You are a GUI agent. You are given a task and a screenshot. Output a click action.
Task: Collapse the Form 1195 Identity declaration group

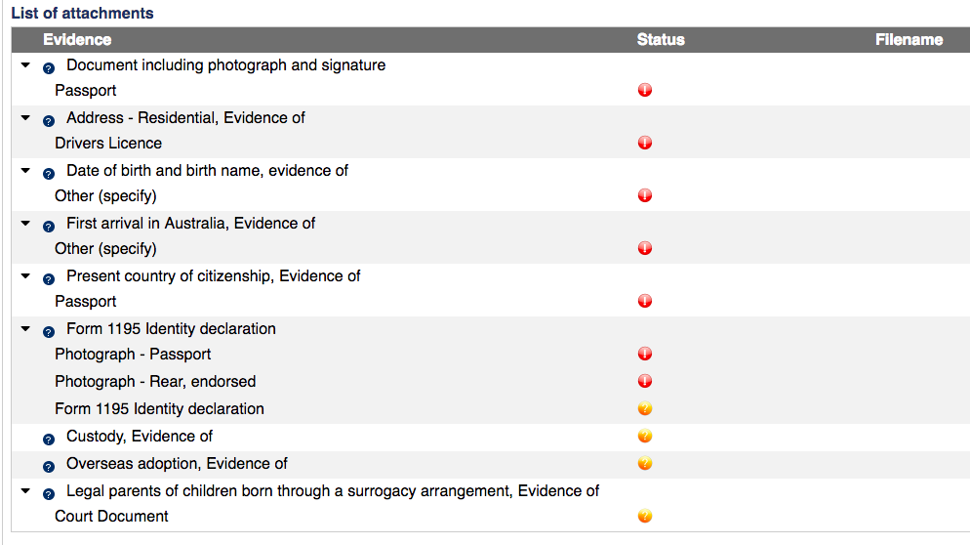click(x=25, y=329)
